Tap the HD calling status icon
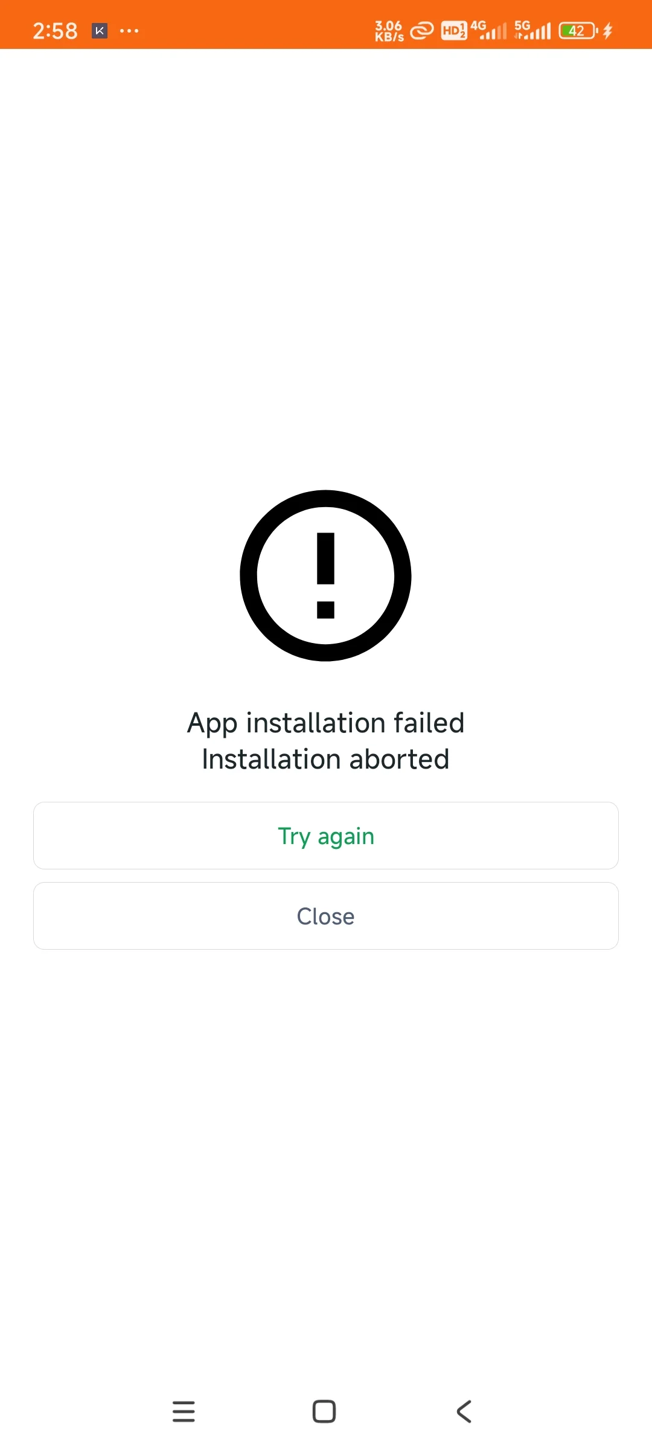The width and height of the screenshot is (652, 1449). point(454,30)
